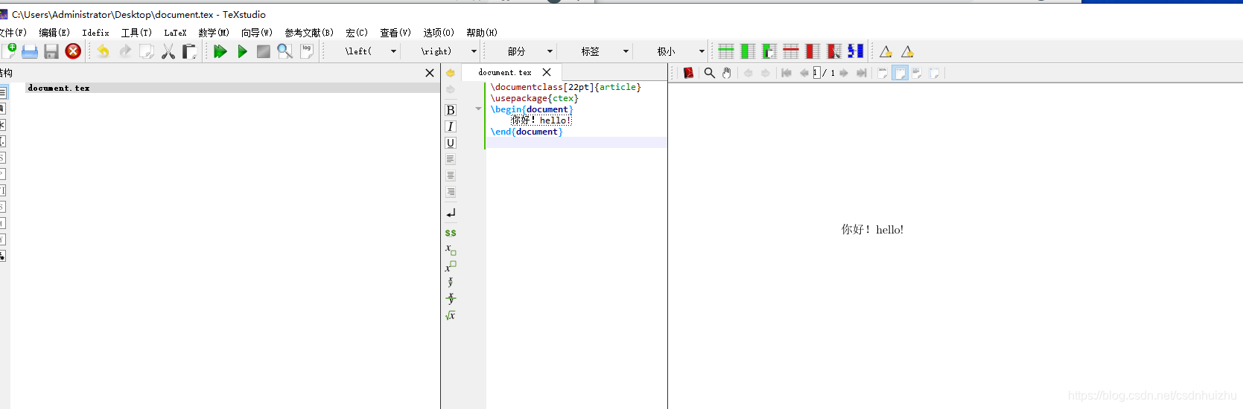Open the 数学(M) menu

coord(214,33)
